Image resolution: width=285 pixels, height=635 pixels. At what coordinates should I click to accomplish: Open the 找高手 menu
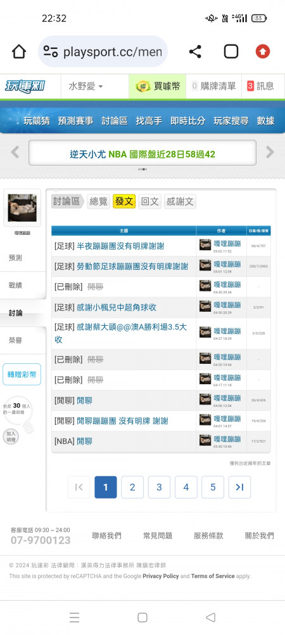(149, 121)
